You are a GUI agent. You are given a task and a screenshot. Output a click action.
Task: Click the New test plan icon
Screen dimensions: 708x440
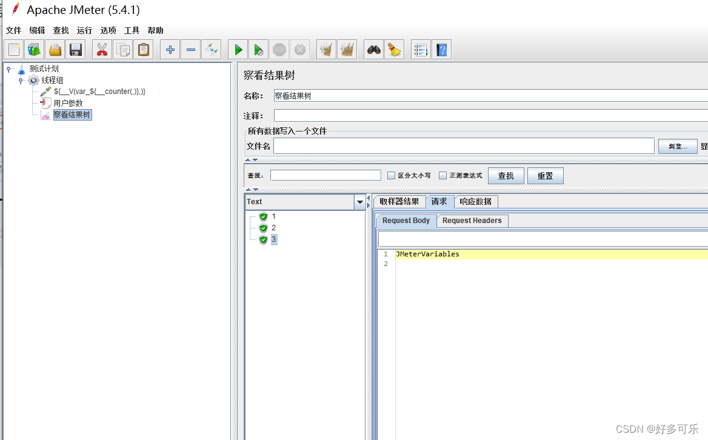14,50
